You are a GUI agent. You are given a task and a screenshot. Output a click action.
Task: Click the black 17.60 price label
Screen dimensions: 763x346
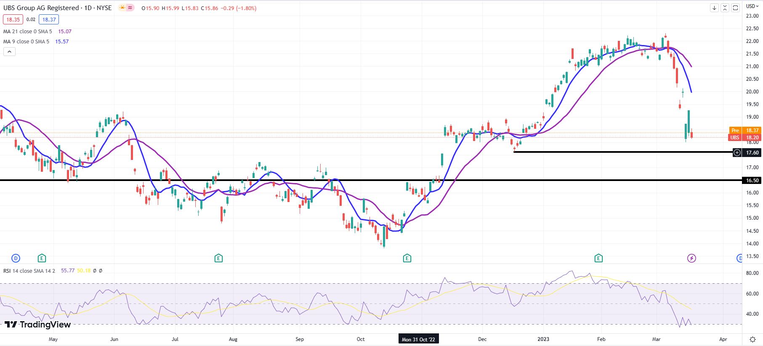(752, 153)
